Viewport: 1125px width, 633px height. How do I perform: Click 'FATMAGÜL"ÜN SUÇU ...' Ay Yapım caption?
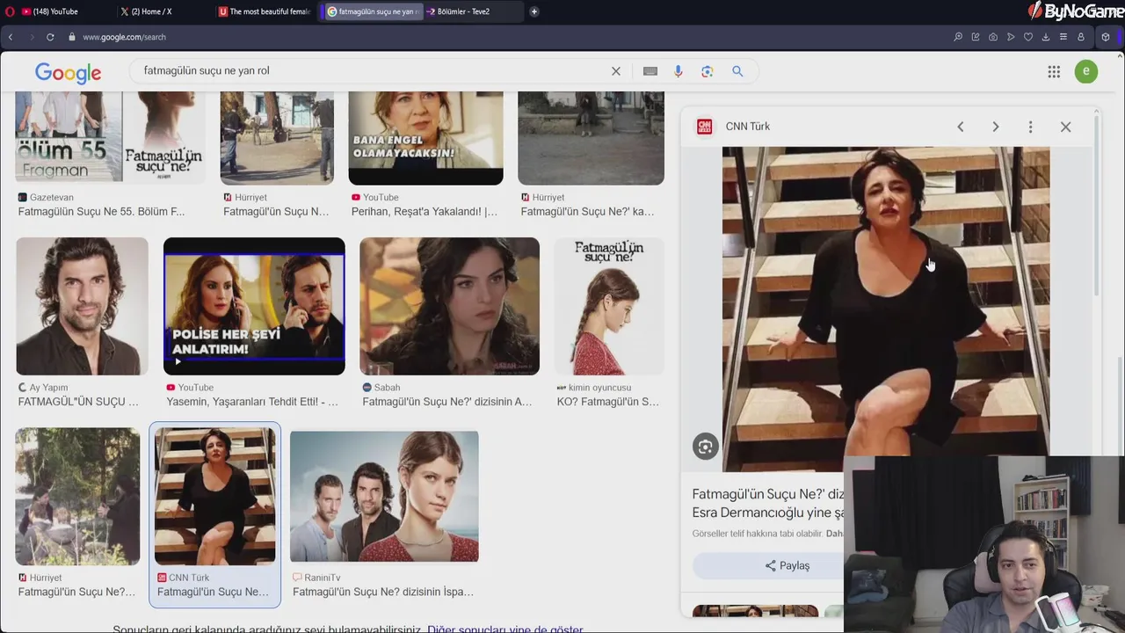coord(78,402)
